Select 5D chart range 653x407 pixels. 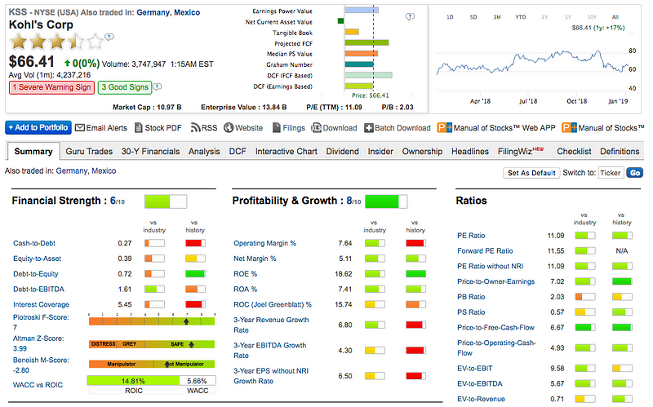coord(473,17)
